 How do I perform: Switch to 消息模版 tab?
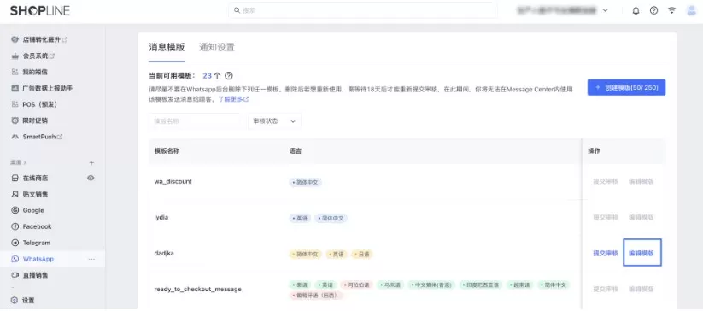tap(167, 48)
